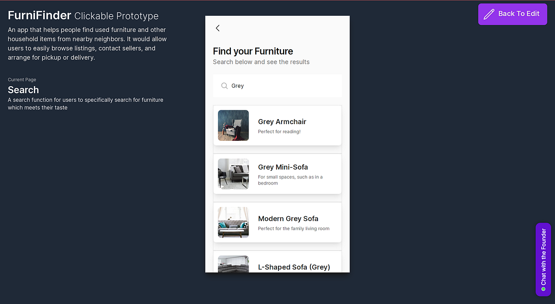Click the 'Search' page name heading
Screen dimensions: 555x304
point(23,90)
